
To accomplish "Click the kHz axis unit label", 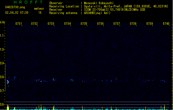I will click(2, 22).
